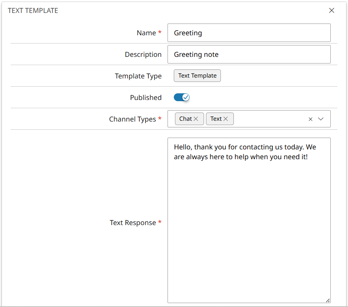The width and height of the screenshot is (348, 307).
Task: Click the Chat tag label
Action: coord(186,119)
